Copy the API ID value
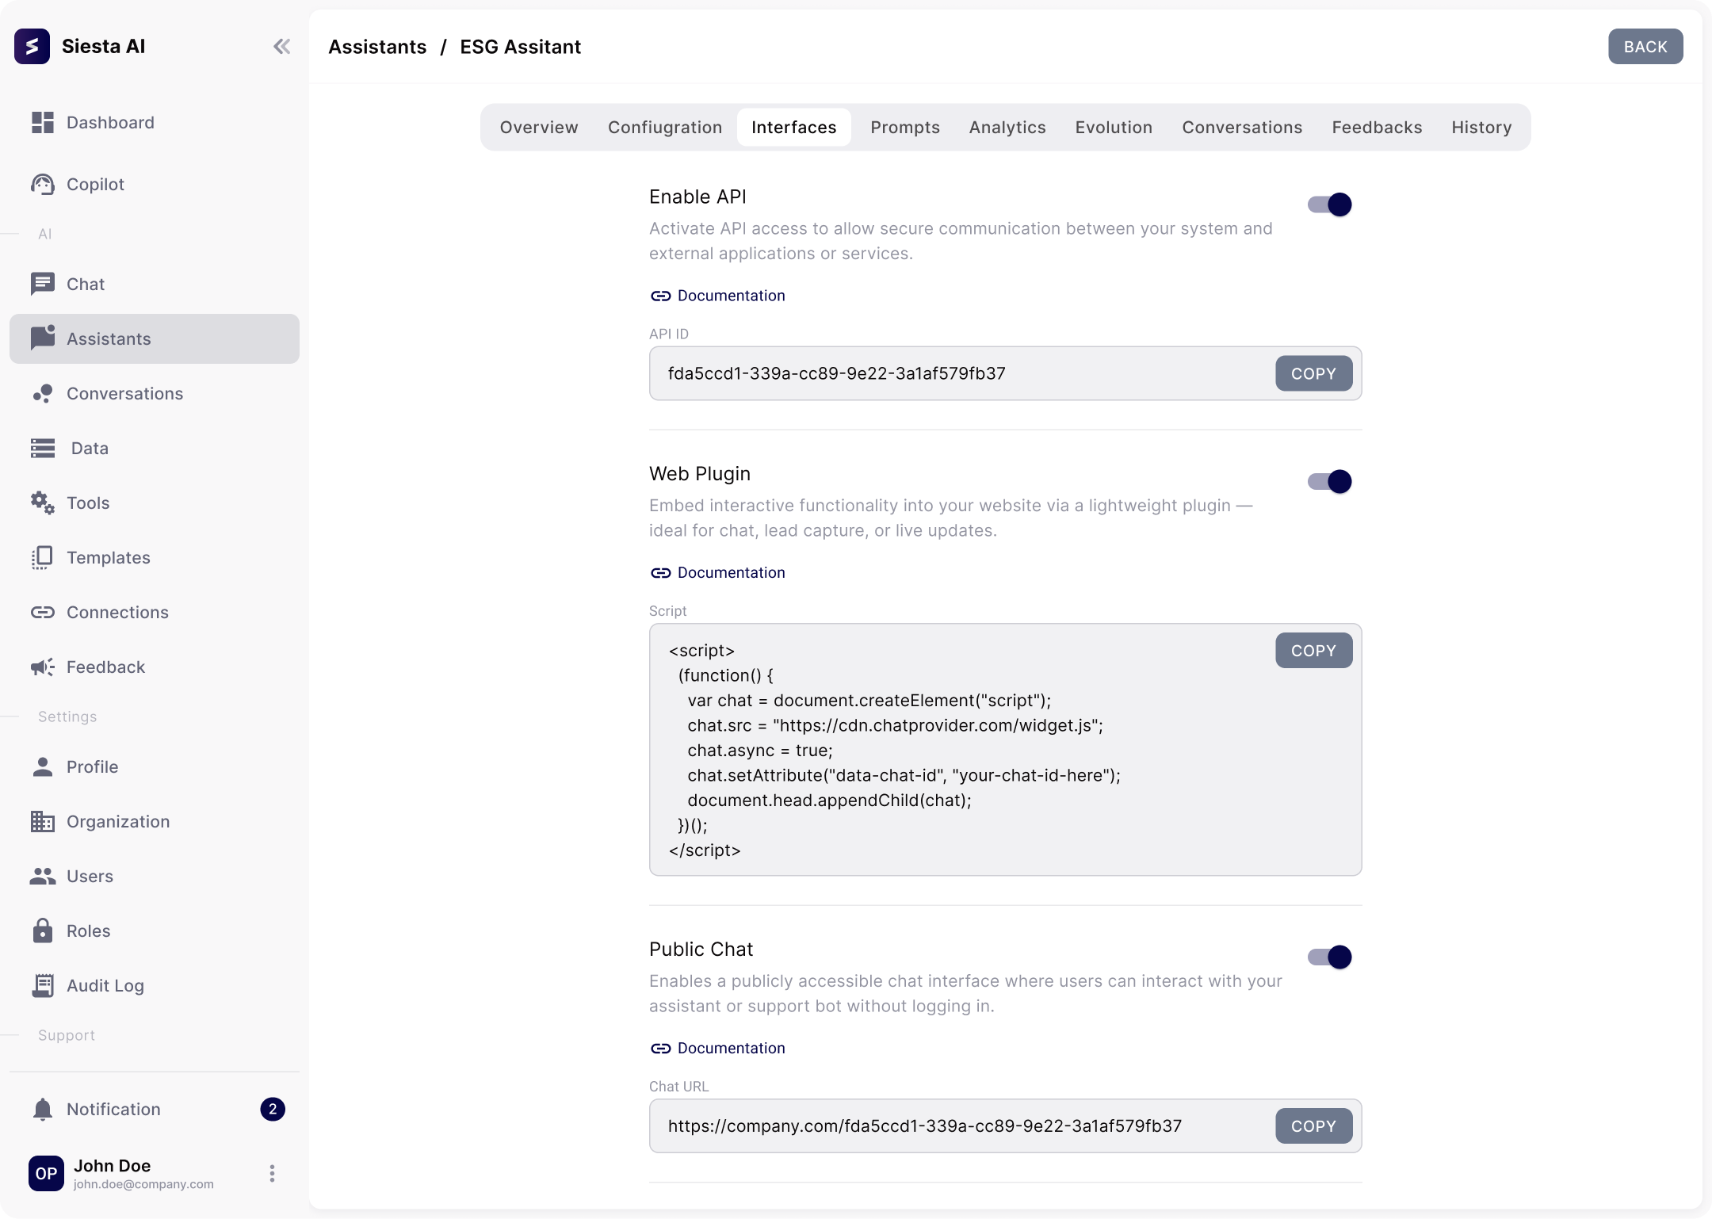The width and height of the screenshot is (1712, 1219). (x=1313, y=373)
